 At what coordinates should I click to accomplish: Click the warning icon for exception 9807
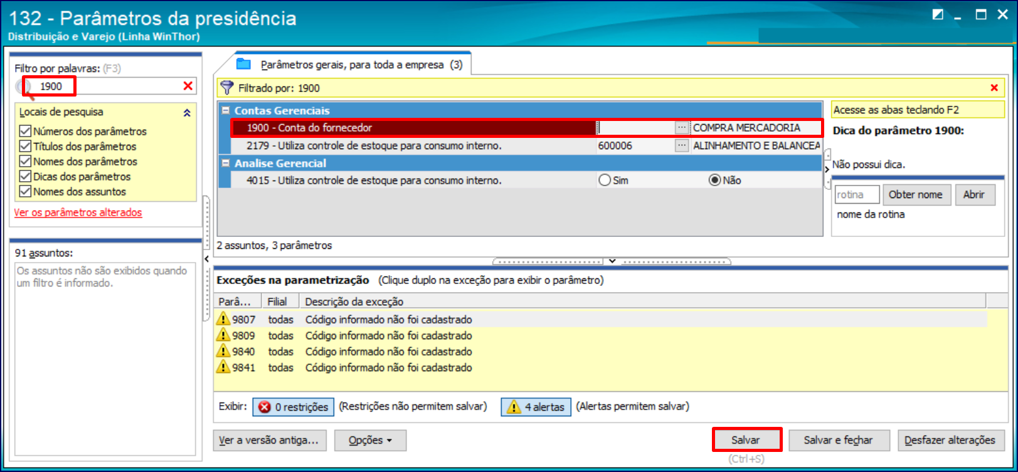(x=223, y=319)
